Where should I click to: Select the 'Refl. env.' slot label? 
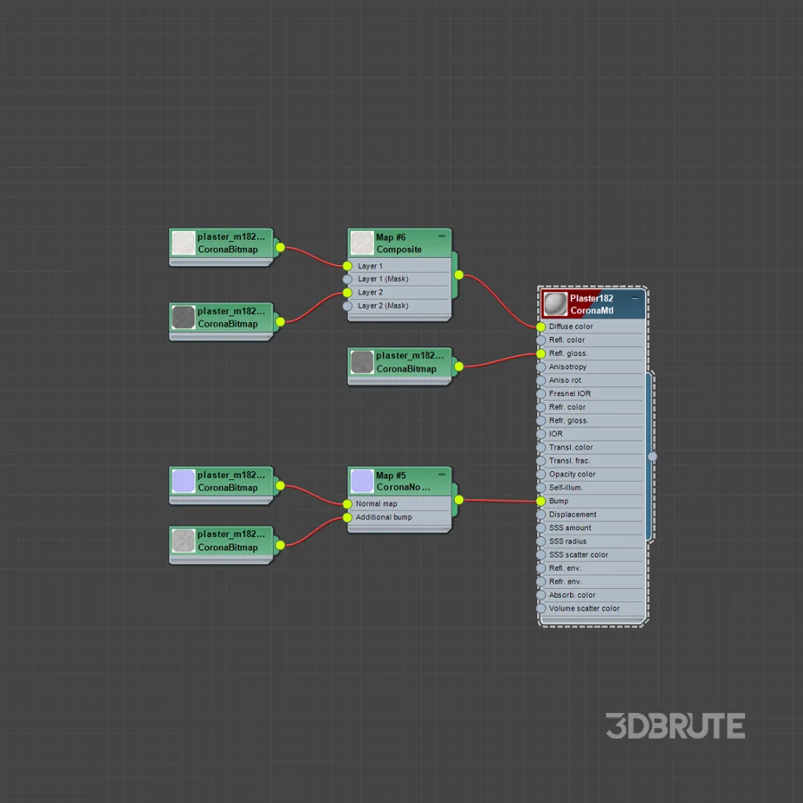point(566,568)
